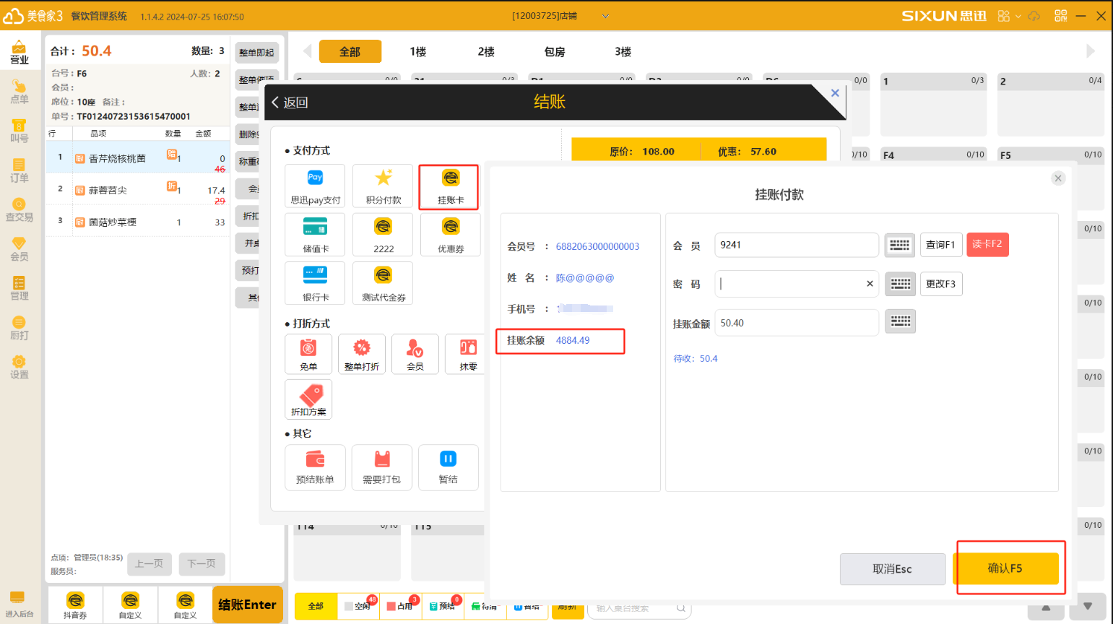This screenshot has height=624, width=1113.
Task: Click 读卡F2 button
Action: point(987,244)
